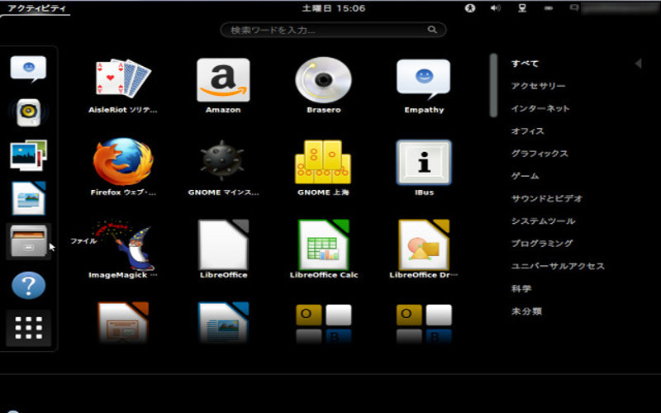Image resolution: width=661 pixels, height=413 pixels.
Task: Open Rhythmbox speaker icon in dash
Action: [28, 112]
